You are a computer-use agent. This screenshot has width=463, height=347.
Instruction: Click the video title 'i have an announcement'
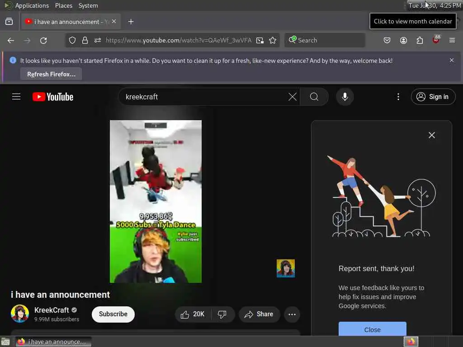[60, 295]
